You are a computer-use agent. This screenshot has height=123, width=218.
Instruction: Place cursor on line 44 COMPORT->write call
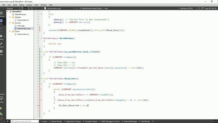pos(98,68)
